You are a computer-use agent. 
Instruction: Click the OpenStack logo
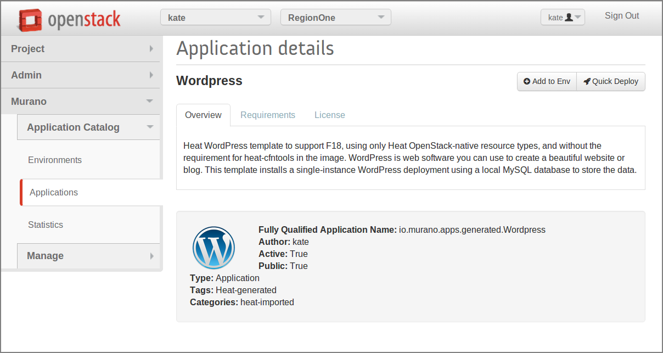pos(69,20)
